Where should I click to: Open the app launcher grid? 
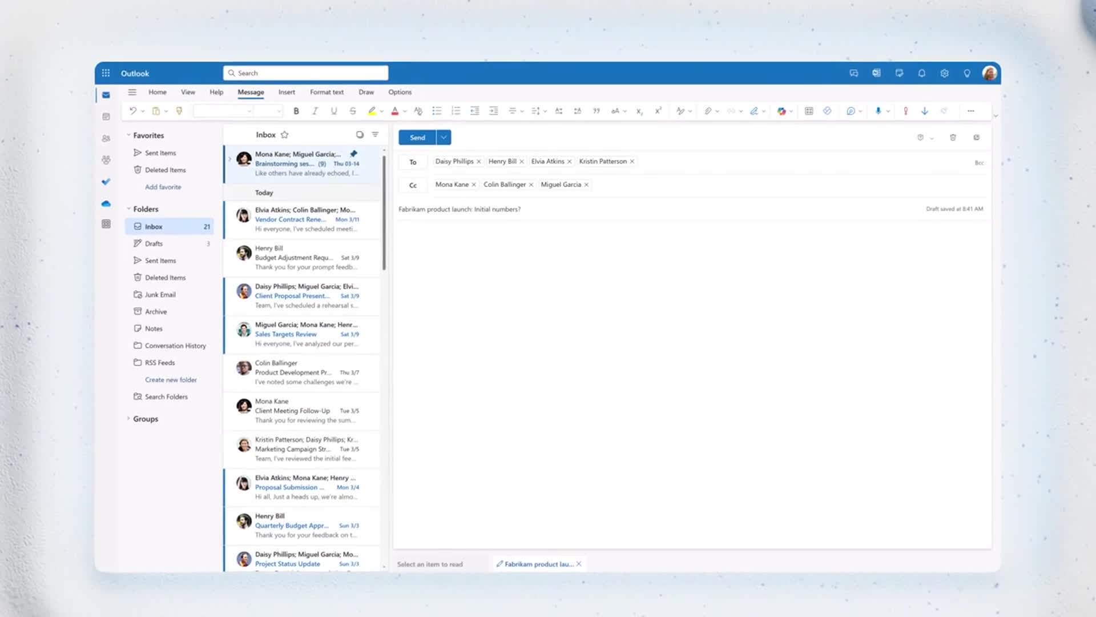[106, 73]
